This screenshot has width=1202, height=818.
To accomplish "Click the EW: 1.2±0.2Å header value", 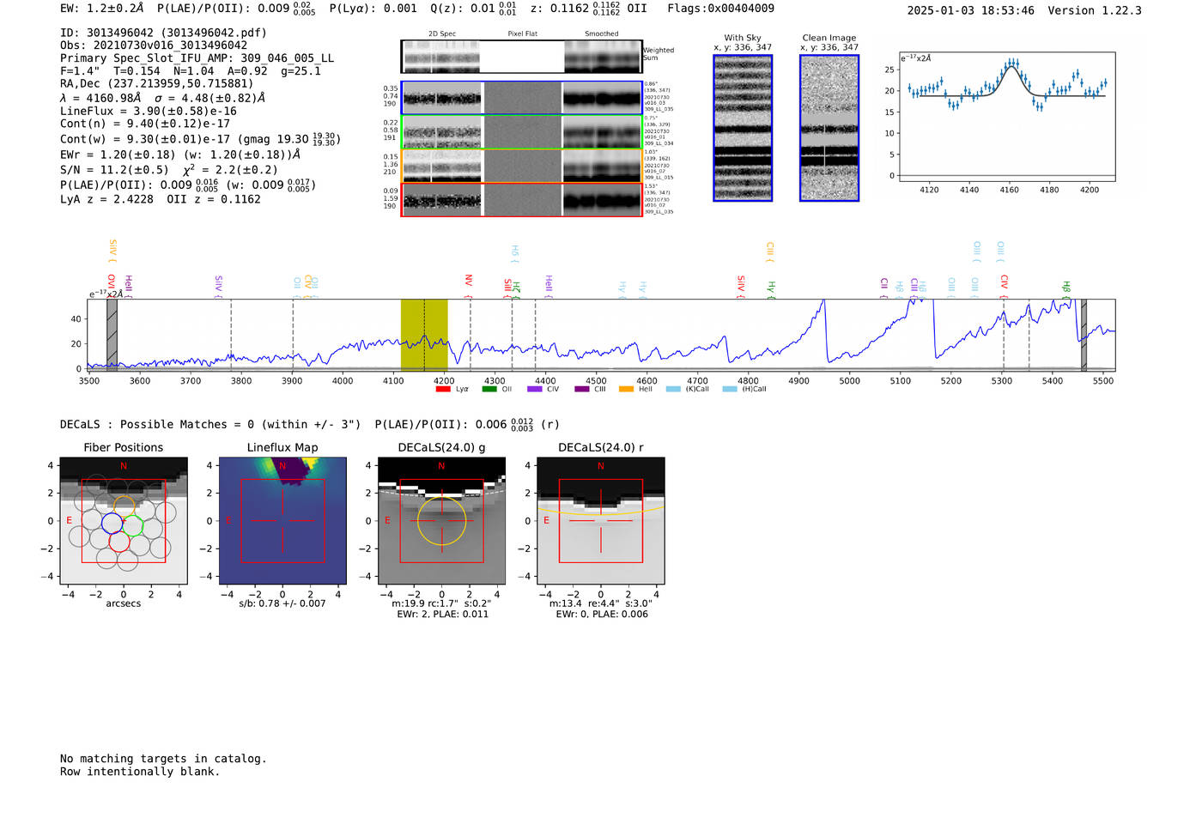I will point(102,9).
